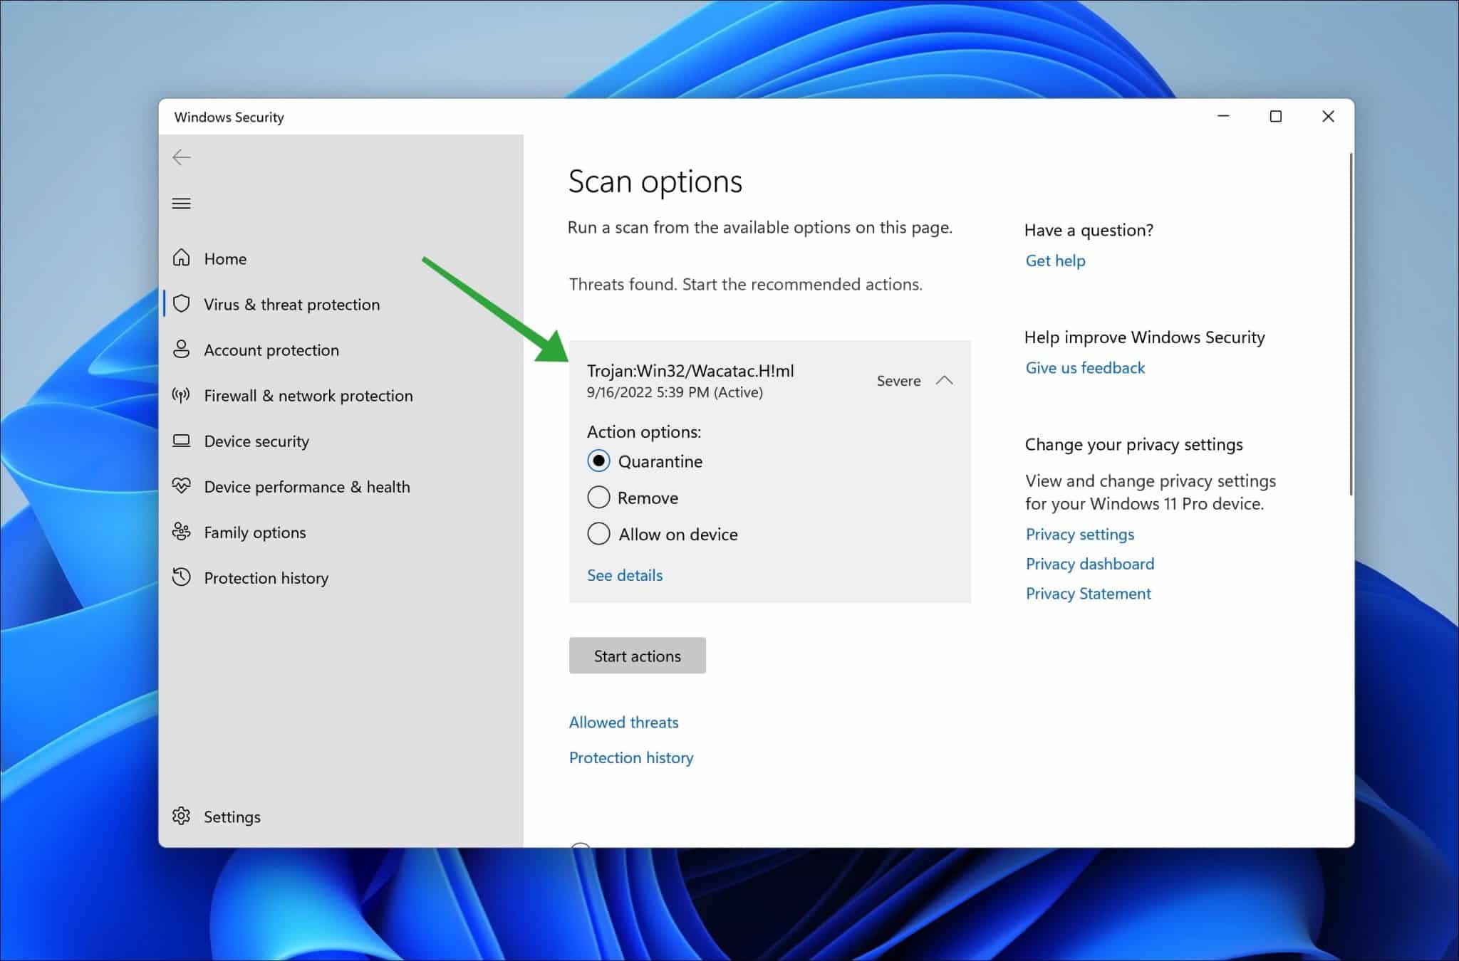Click the shield icon for Virus protection

click(x=182, y=304)
